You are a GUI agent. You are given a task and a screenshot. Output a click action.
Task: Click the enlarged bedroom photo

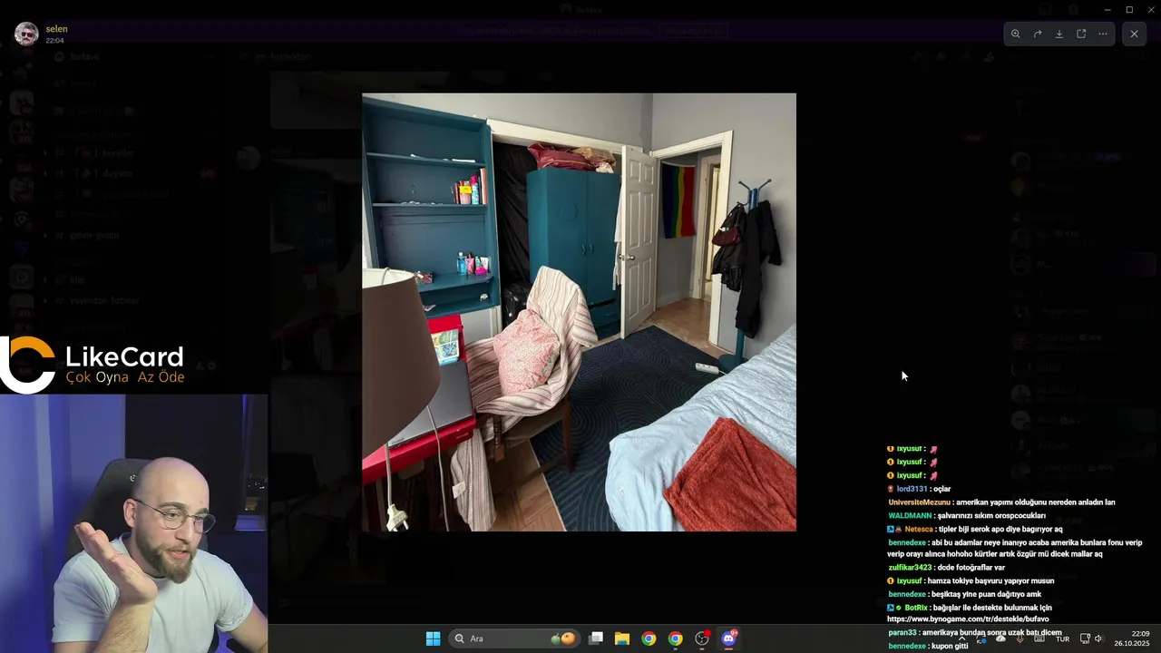(x=579, y=312)
